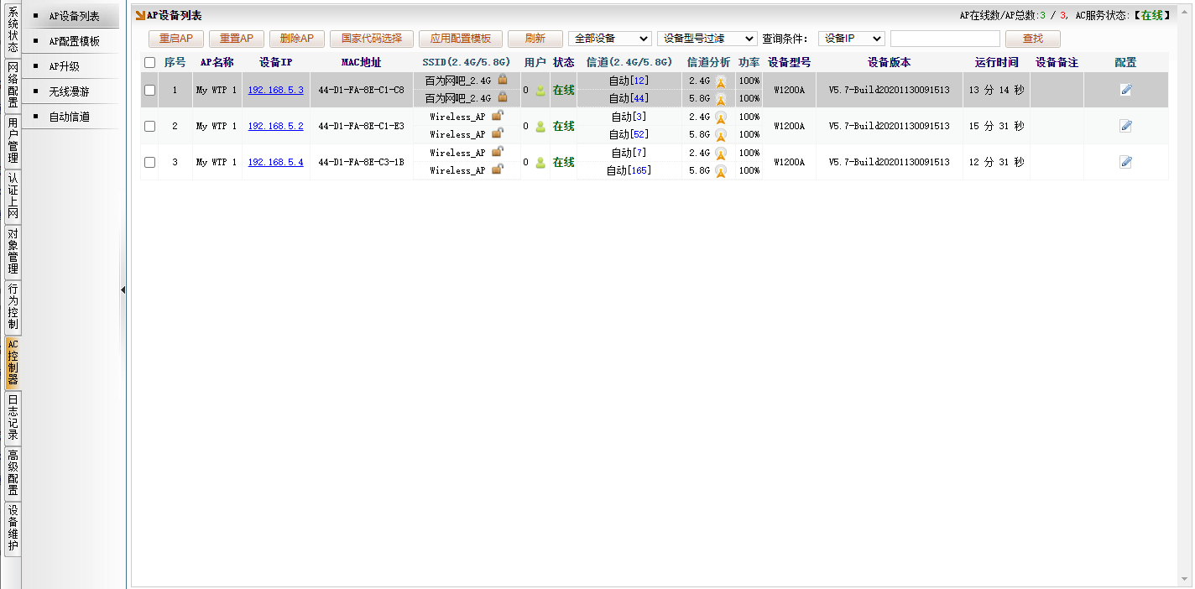The width and height of the screenshot is (1195, 589).
Task: Open device IP link 192.168.5.4
Action: (275, 163)
